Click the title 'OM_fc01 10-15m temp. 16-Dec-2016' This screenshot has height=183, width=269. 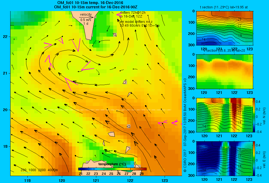click(90, 3)
